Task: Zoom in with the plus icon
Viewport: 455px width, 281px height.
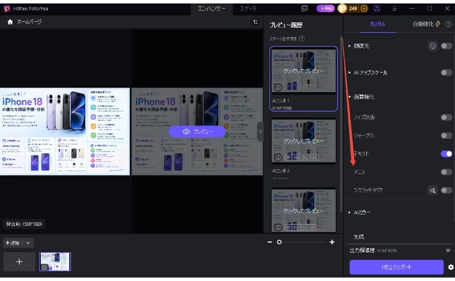Action: (x=332, y=242)
